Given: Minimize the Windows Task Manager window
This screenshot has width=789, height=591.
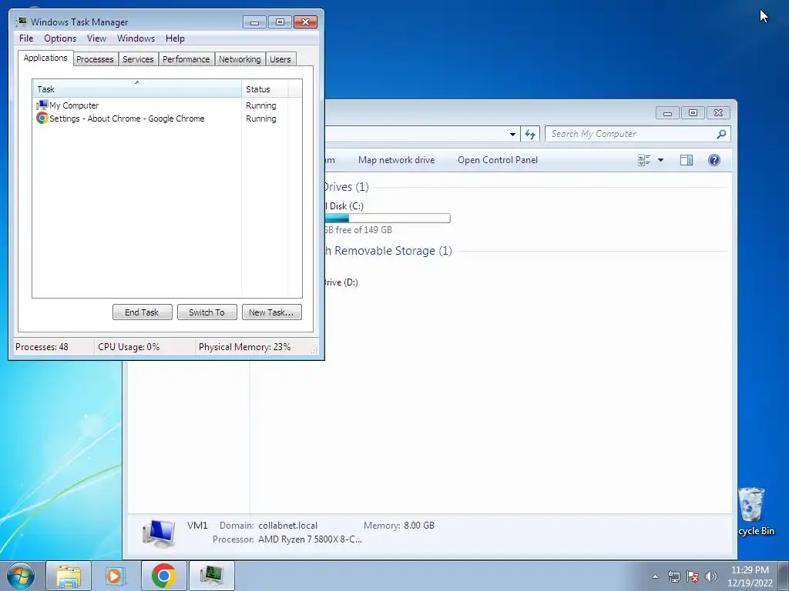Looking at the screenshot, I should point(254,22).
